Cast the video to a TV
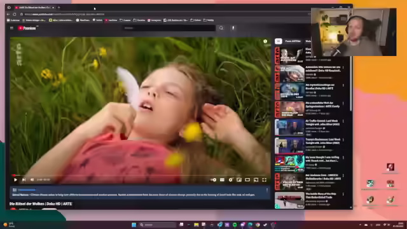Image resolution: width=407 pixels, height=229 pixels. [x=256, y=179]
